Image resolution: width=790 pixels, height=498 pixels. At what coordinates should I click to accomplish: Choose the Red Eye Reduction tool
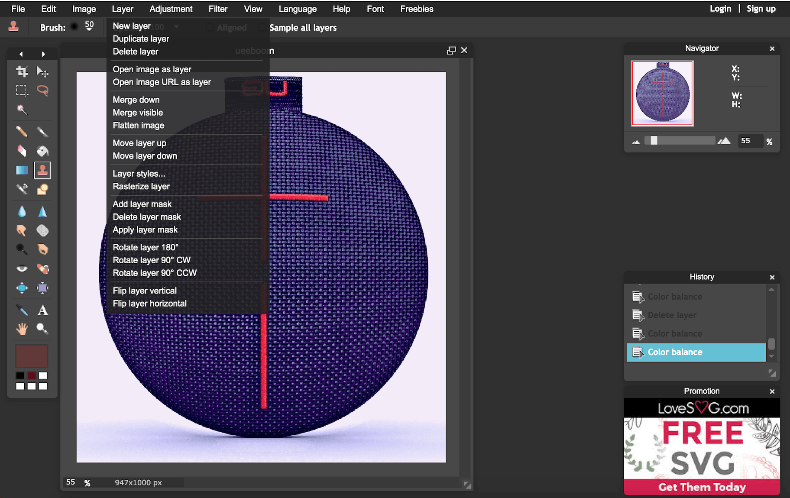pyautogui.click(x=22, y=268)
